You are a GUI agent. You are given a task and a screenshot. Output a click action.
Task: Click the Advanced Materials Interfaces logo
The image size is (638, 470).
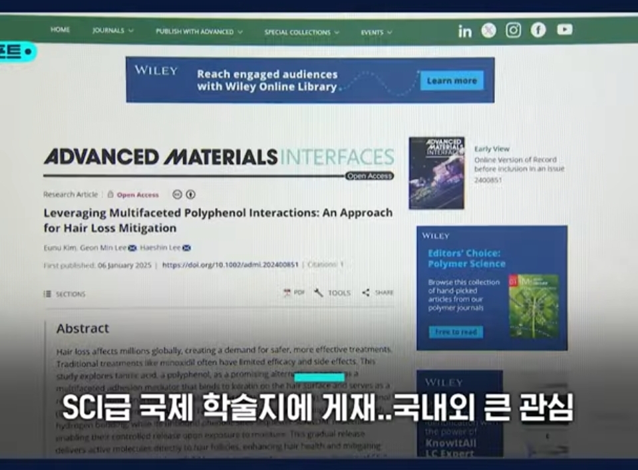pyautogui.click(x=219, y=157)
